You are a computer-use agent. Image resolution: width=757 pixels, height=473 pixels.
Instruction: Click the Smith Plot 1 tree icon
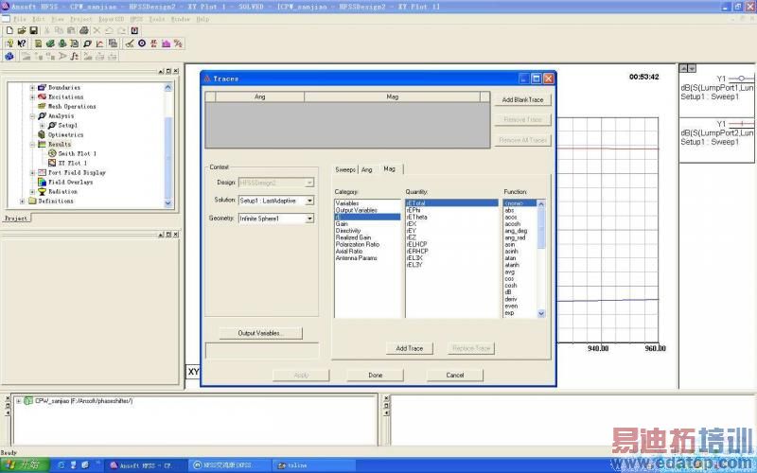pyautogui.click(x=52, y=153)
